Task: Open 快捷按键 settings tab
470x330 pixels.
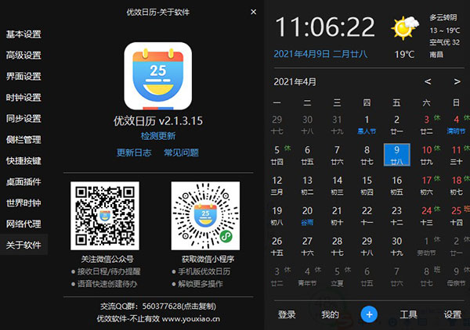Action: [23, 160]
